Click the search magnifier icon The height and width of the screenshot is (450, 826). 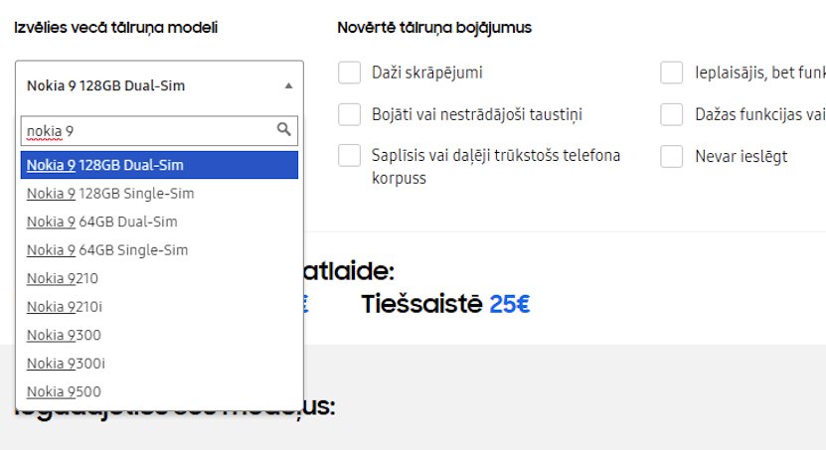(x=284, y=130)
